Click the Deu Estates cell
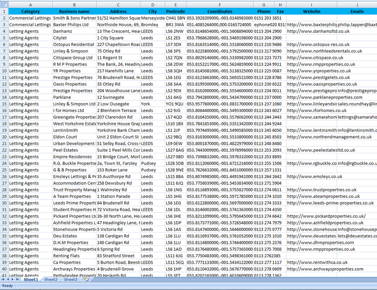The height and width of the screenshot is (290, 377). [74, 236]
